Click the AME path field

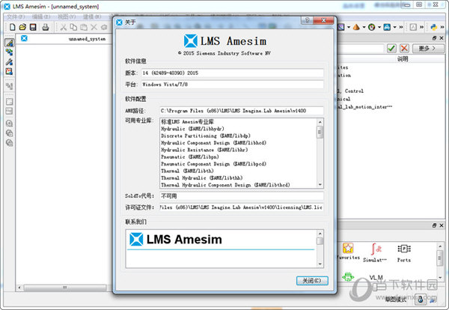(242, 111)
